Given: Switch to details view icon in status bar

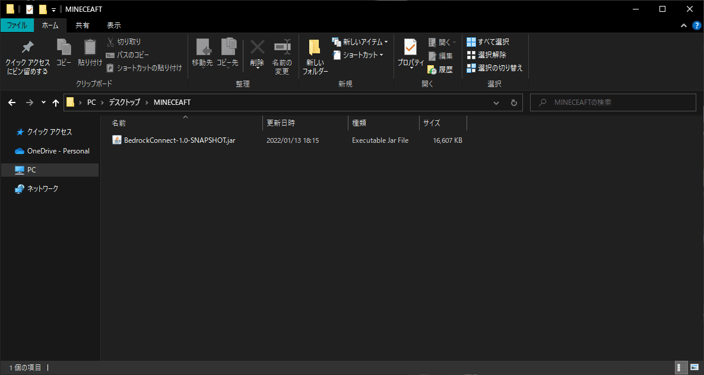Looking at the screenshot, I should click(681, 367).
